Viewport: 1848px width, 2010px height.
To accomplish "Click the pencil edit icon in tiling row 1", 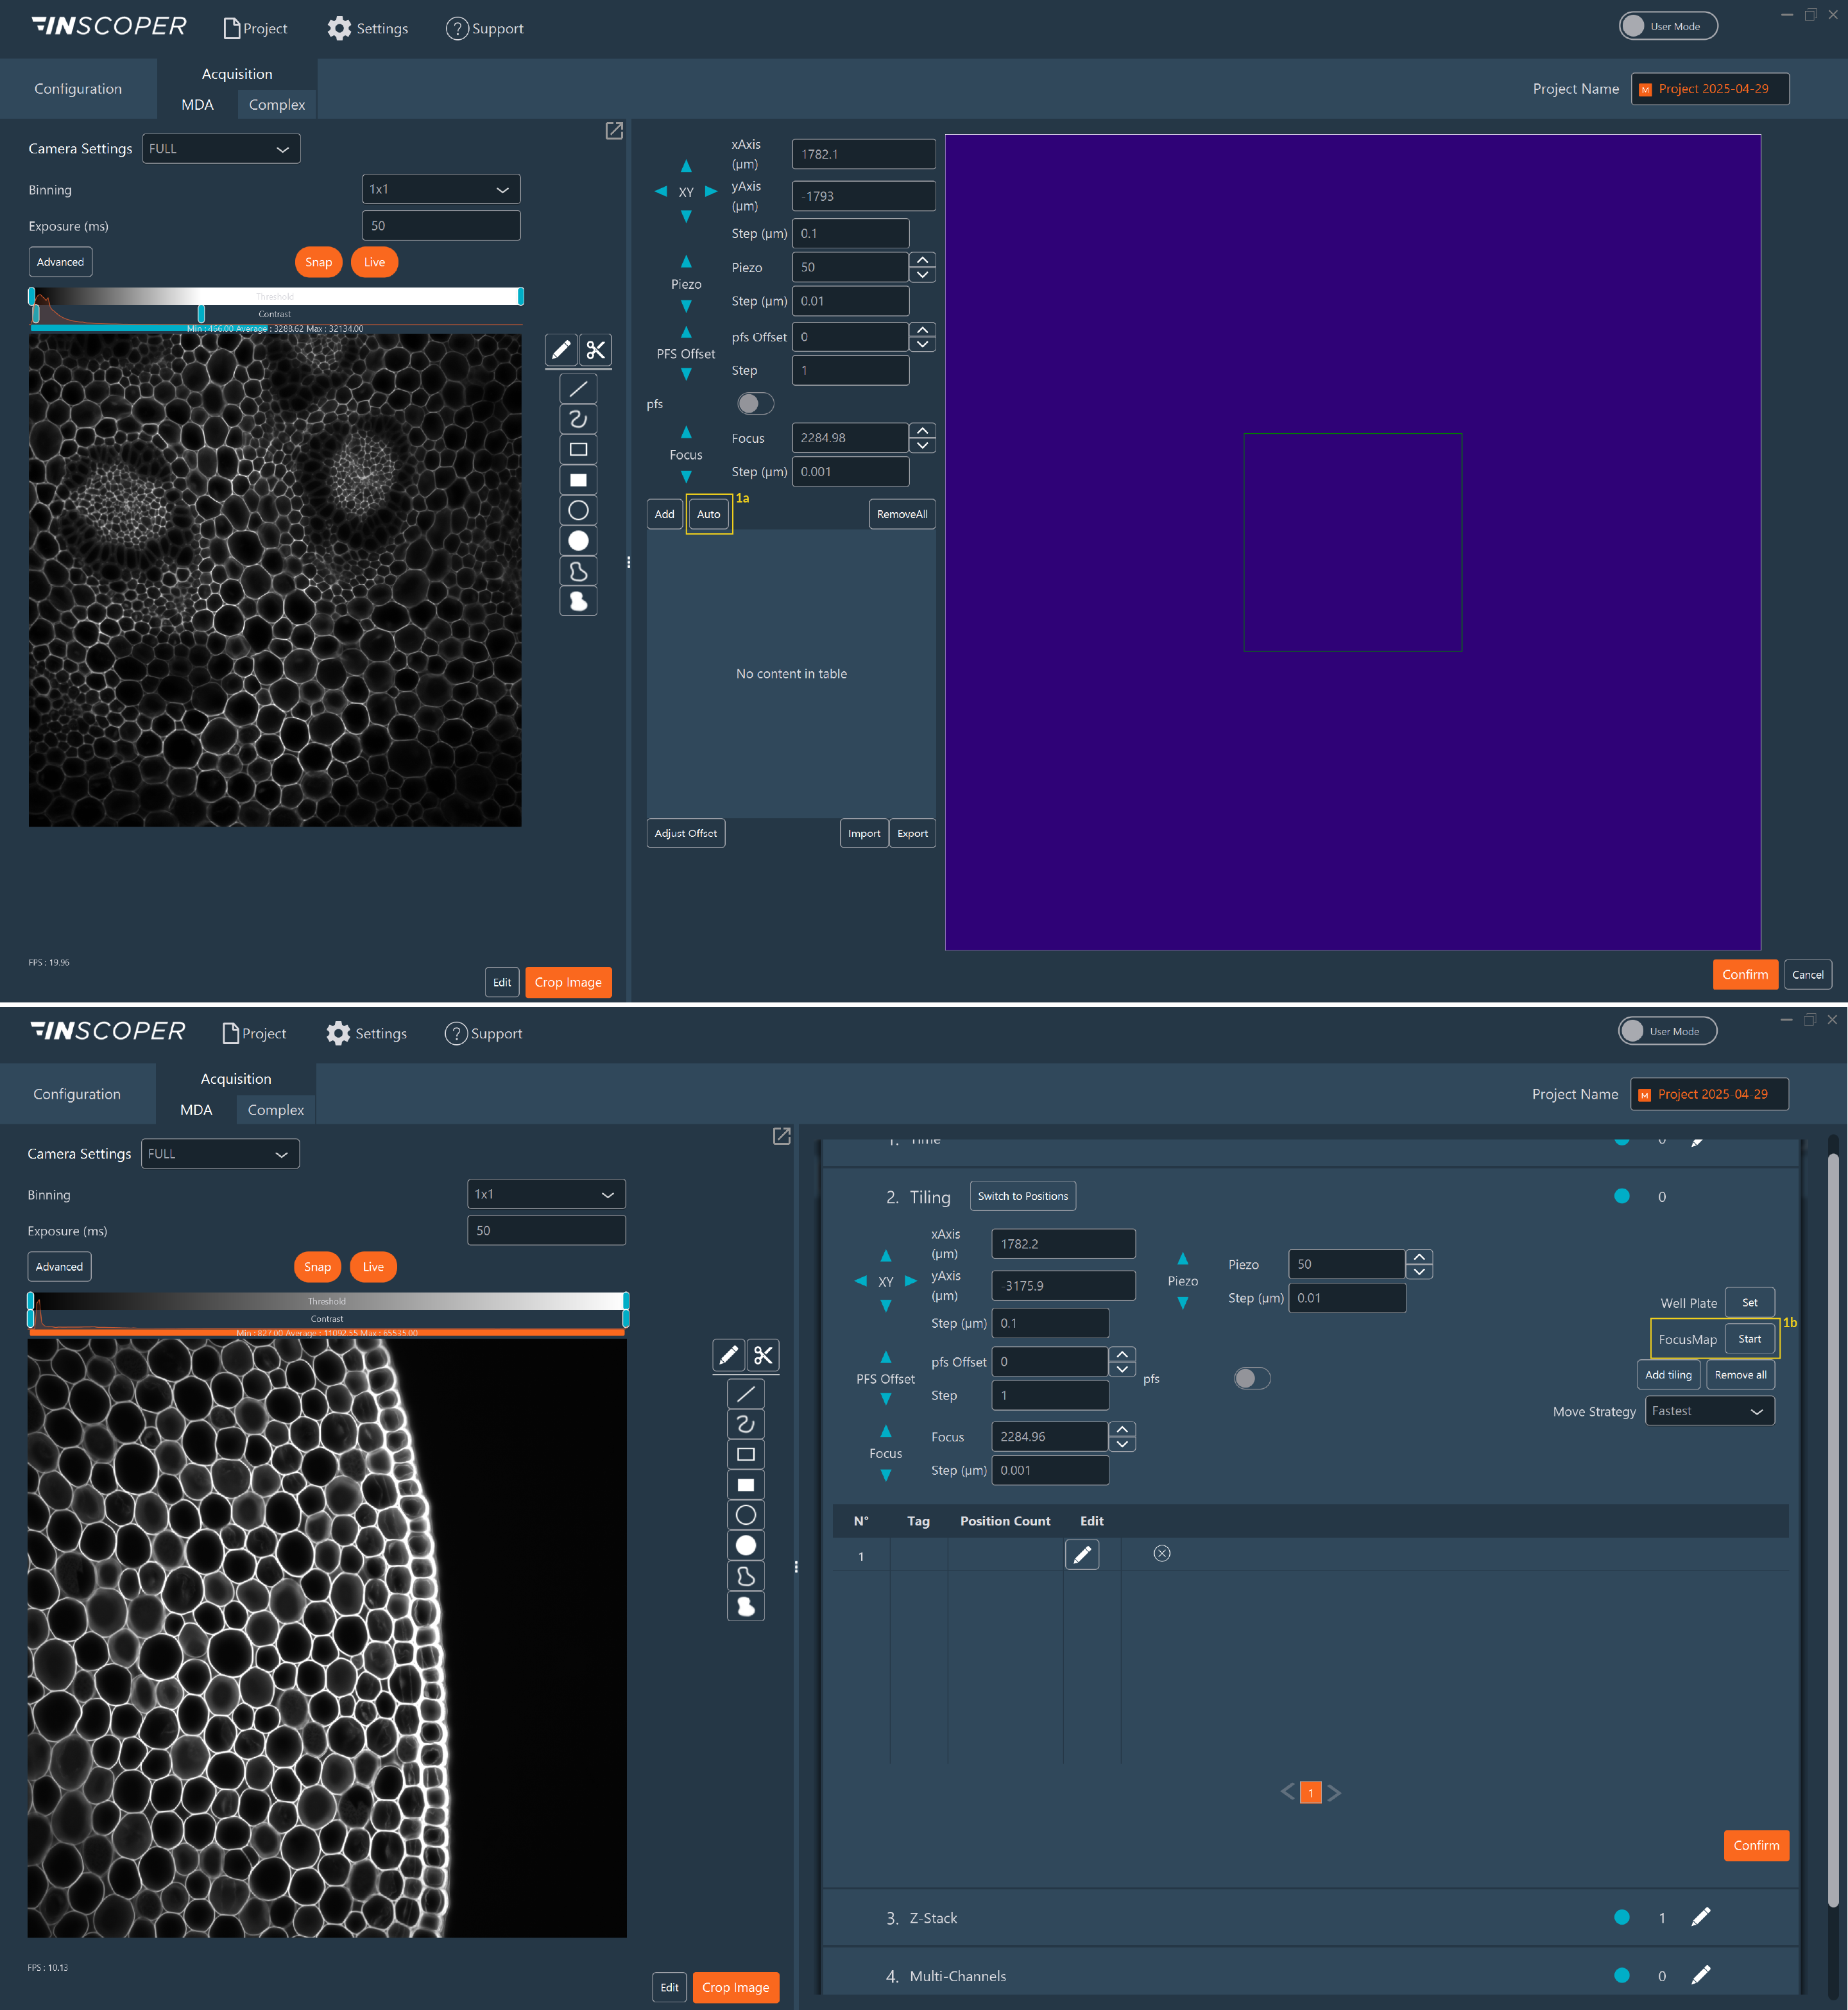I will [x=1082, y=1554].
